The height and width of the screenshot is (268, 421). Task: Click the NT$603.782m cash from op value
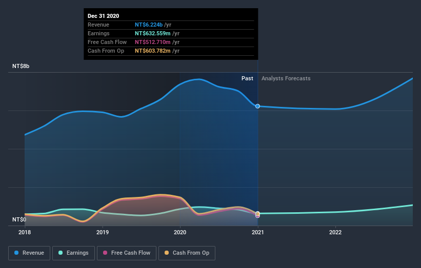[x=152, y=51]
